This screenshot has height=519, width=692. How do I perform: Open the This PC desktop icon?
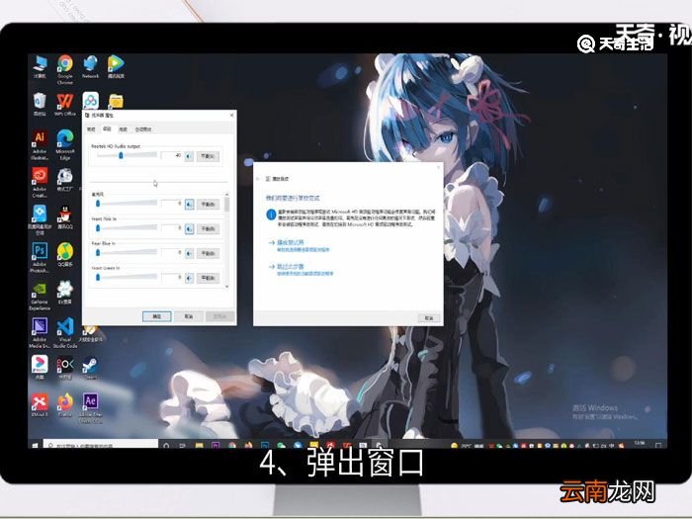coord(40,66)
